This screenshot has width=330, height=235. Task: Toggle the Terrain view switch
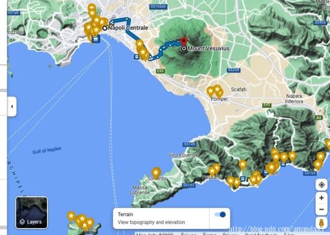click(220, 215)
